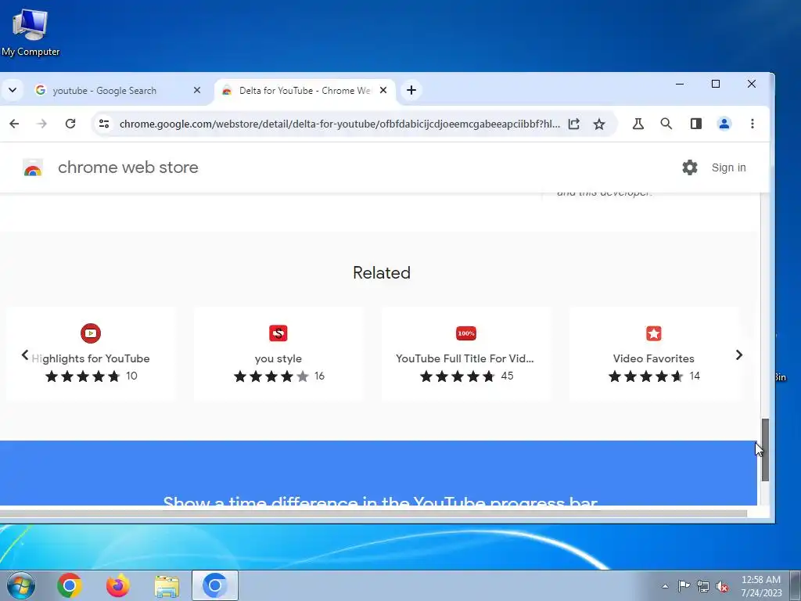The image size is (801, 601).
Task: Click rating count 45
Action: tap(507, 376)
